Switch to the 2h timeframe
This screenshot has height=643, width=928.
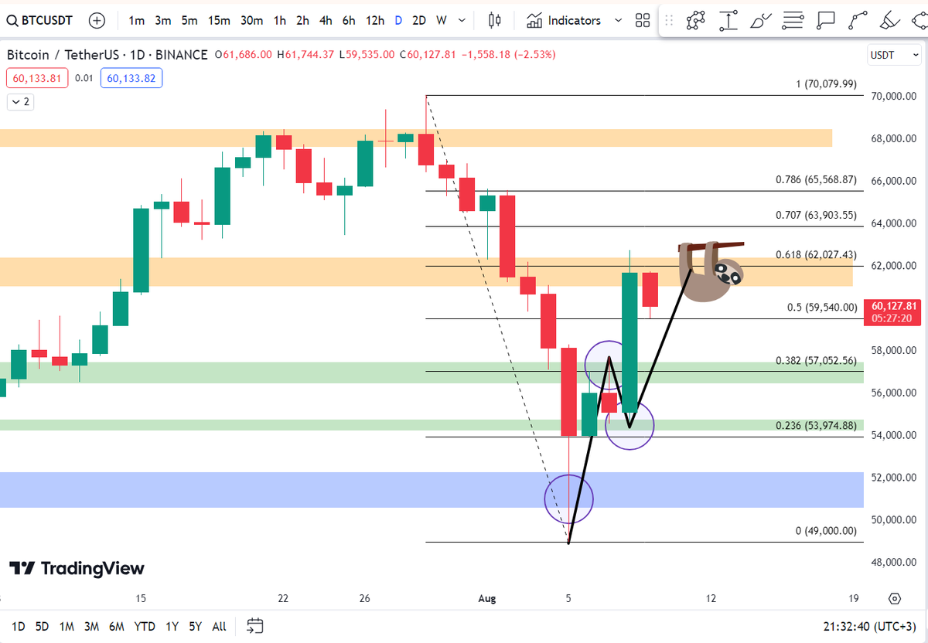click(x=303, y=21)
